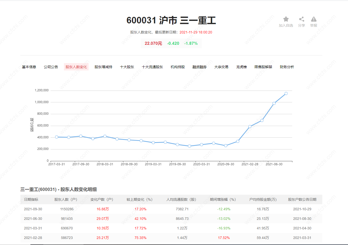Click the 75.35% cell
The width and height of the screenshot is (348, 245).
pos(140,238)
